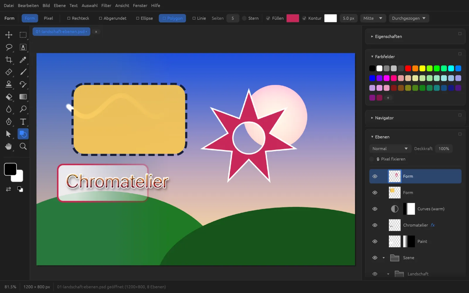Open the Ebene menu
The width and height of the screenshot is (469, 293).
60,6
